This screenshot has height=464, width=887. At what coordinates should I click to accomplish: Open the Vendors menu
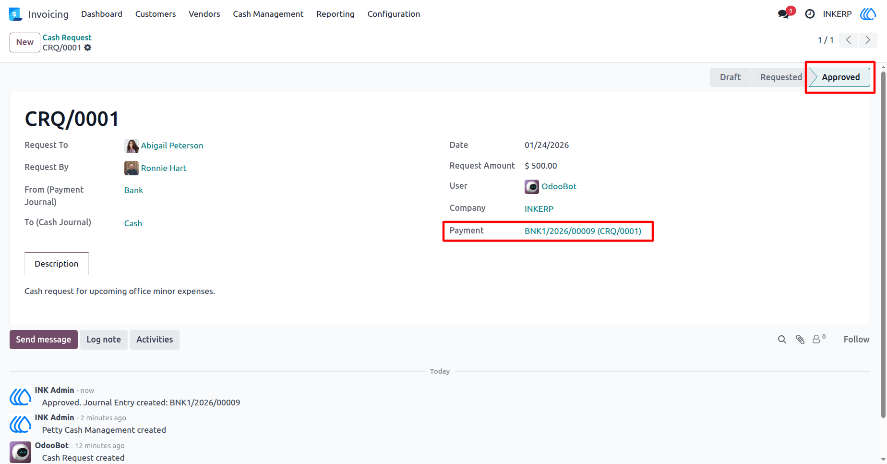pos(204,14)
